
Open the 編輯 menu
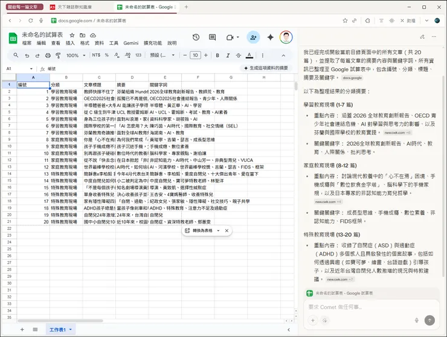[x=41, y=43]
